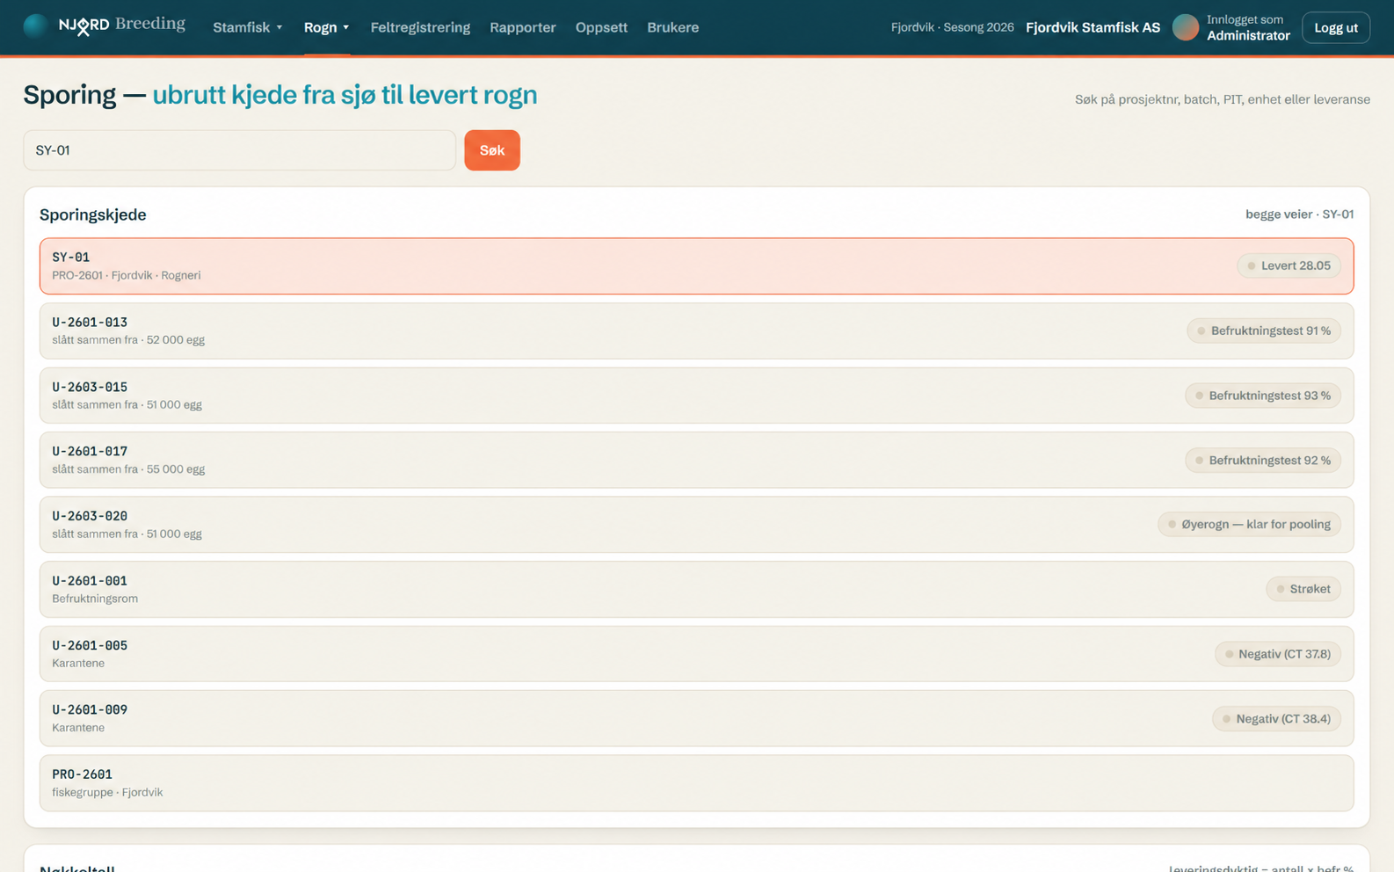The width and height of the screenshot is (1394, 872).
Task: Click the Negativ (CT 37.8) badge
Action: point(1278,653)
